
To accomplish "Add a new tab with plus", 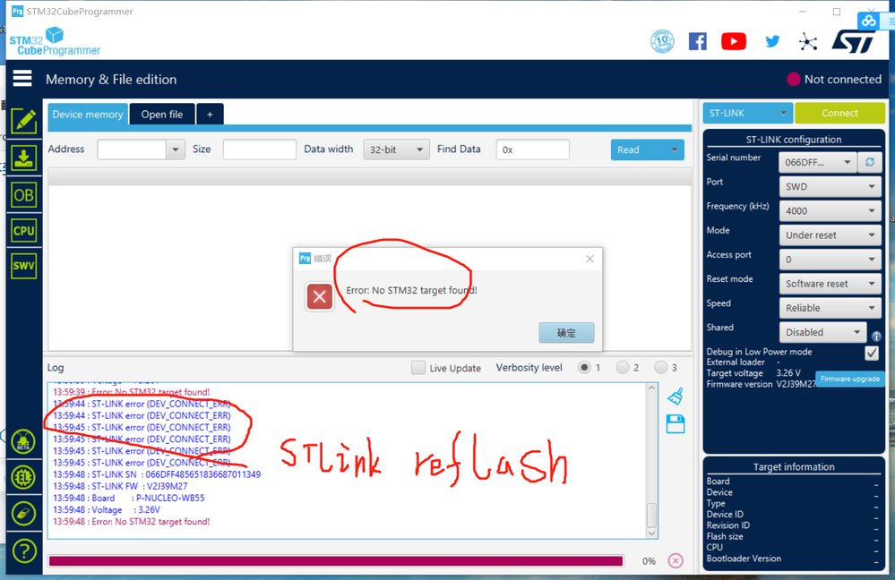I will click(x=210, y=114).
